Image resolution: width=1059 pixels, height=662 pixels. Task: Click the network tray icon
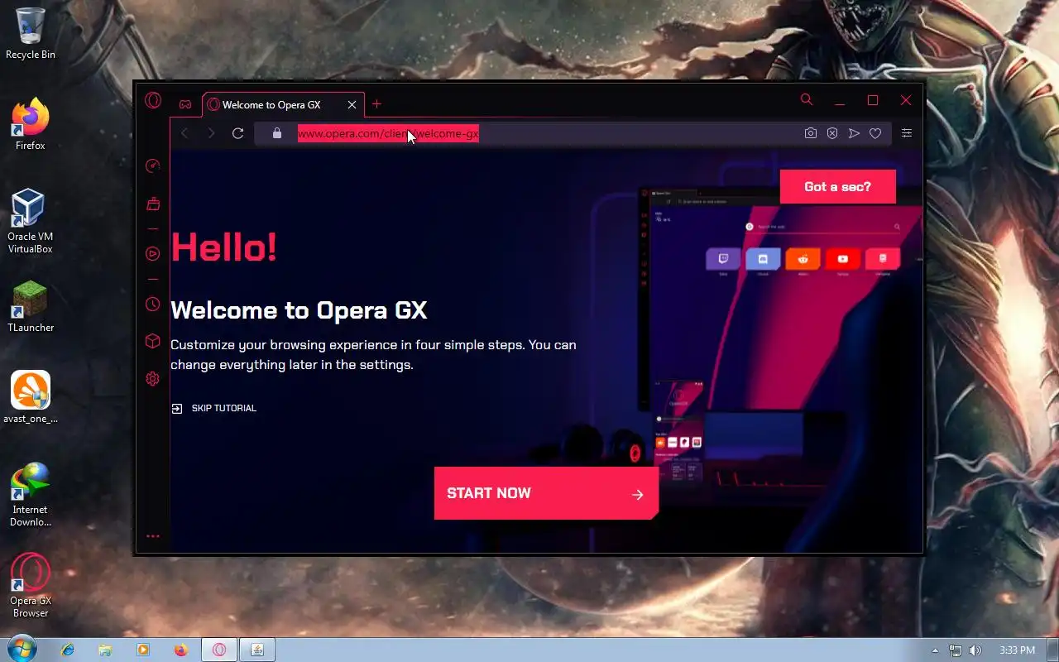tap(956, 650)
